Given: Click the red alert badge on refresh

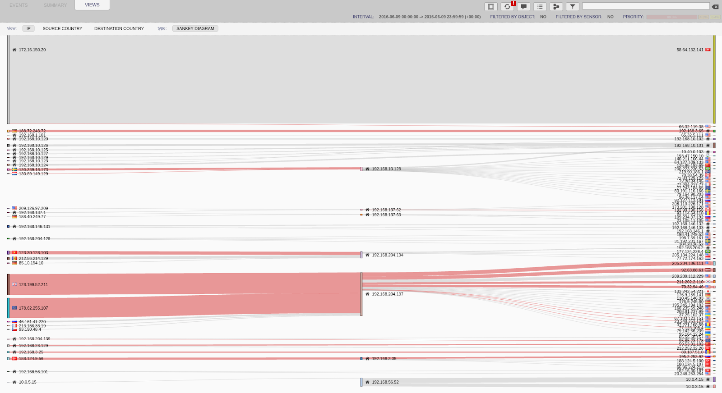Looking at the screenshot, I should pos(514,3).
